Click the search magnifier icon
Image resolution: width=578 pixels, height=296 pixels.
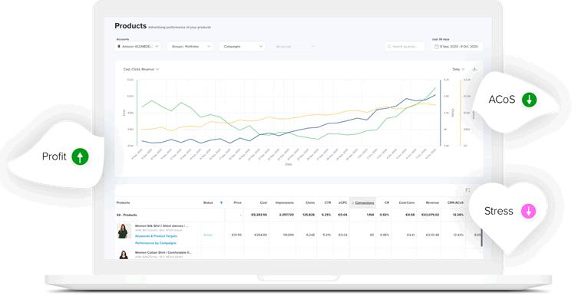point(389,46)
